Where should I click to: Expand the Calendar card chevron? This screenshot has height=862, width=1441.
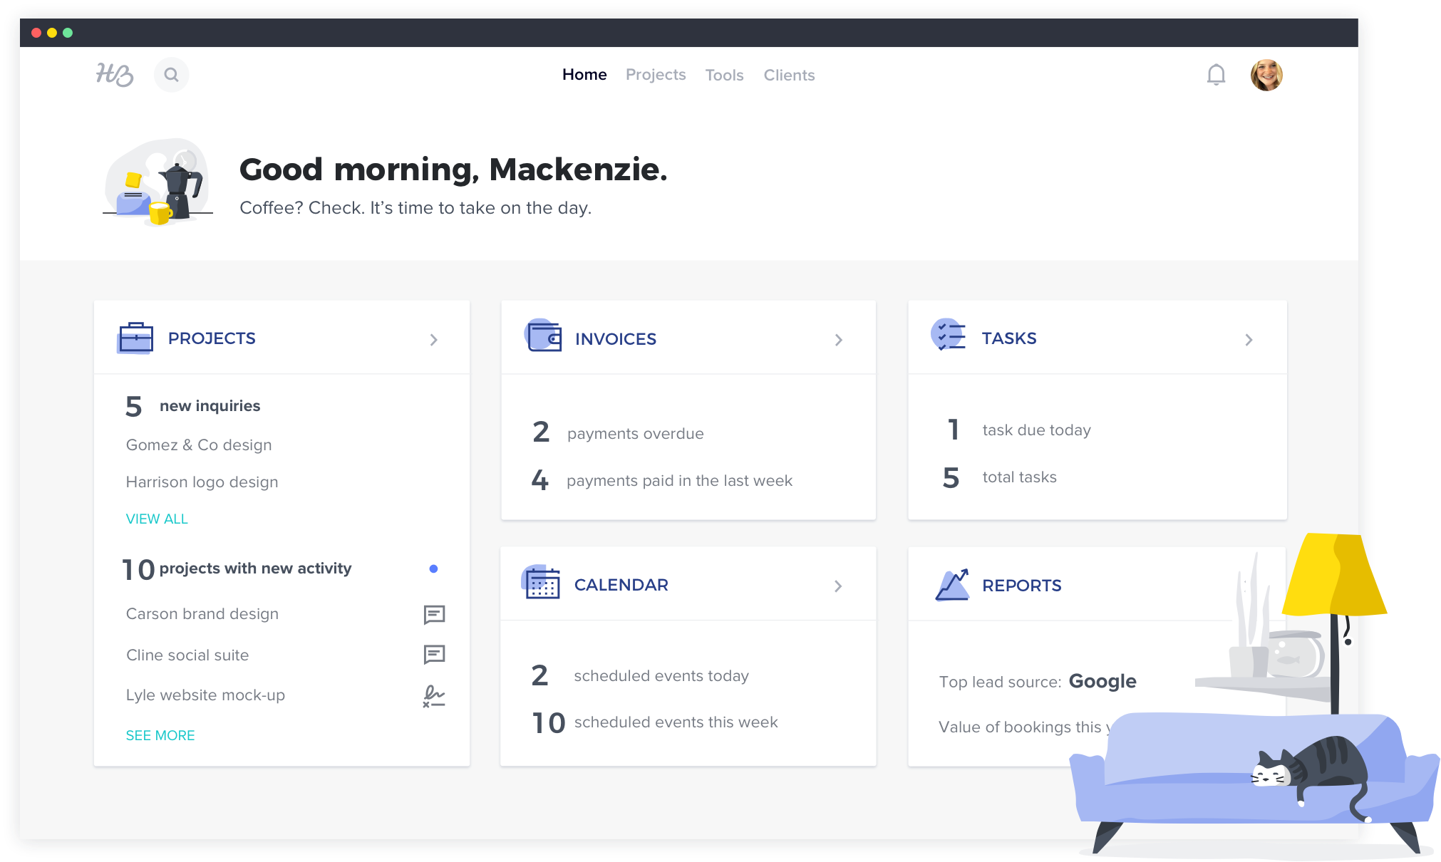point(838,586)
